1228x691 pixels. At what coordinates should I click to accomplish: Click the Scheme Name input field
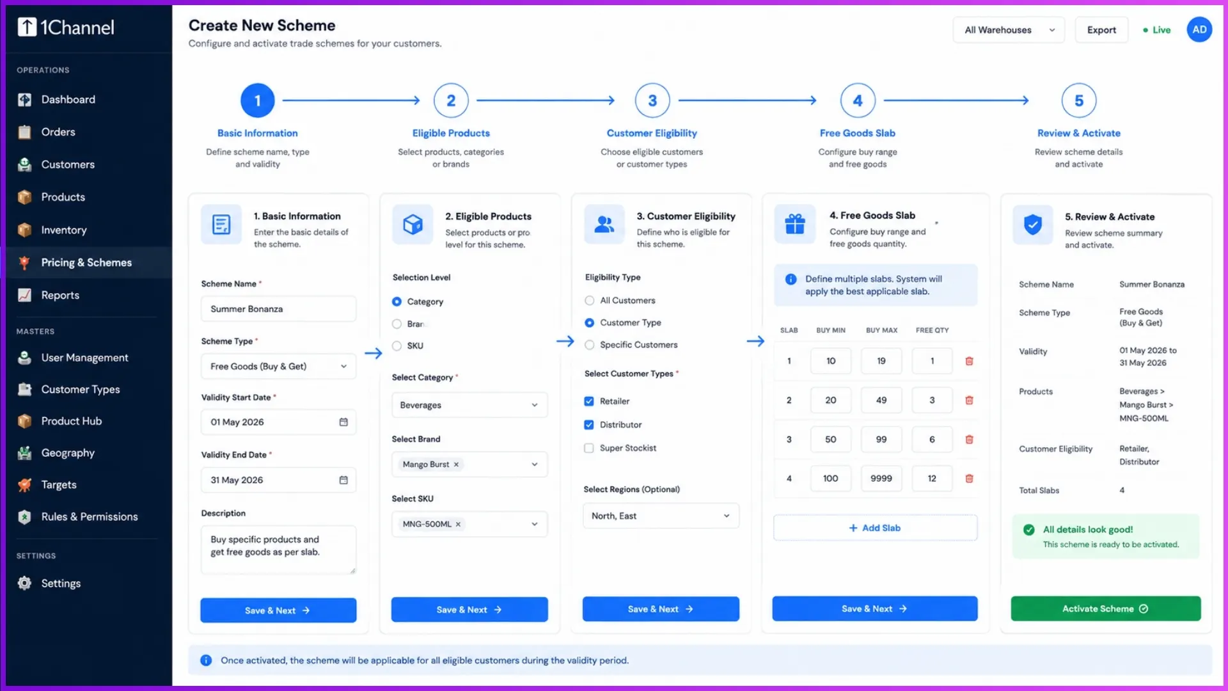pyautogui.click(x=278, y=309)
